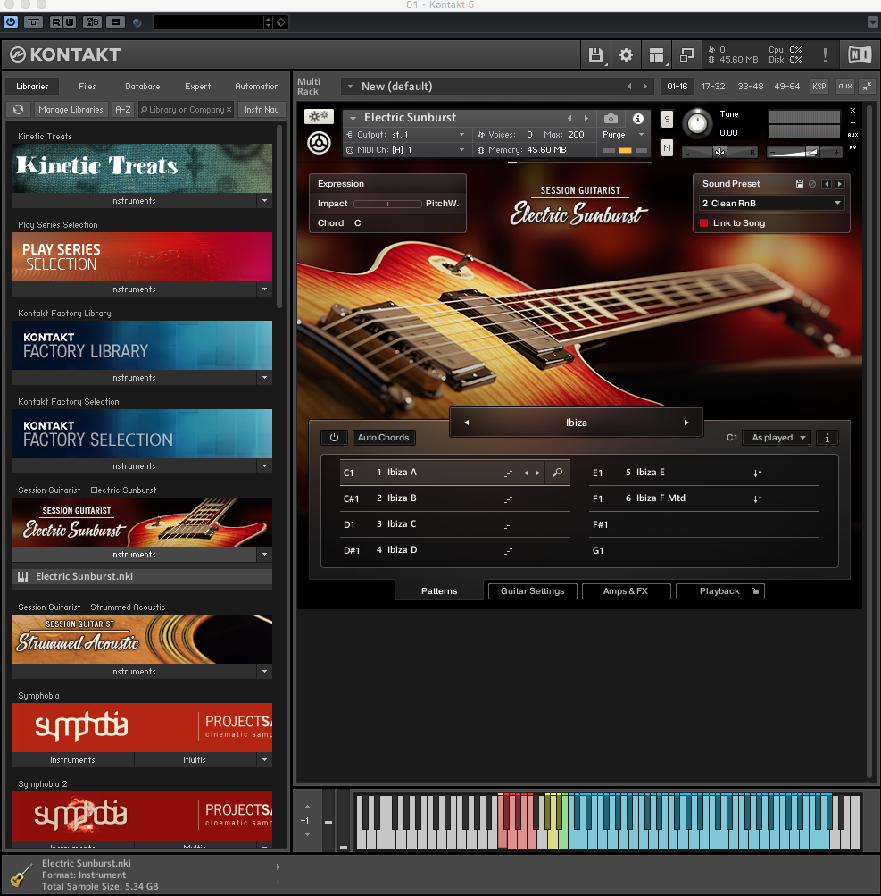
Task: Select next Sound Preset arrow
Action: coord(839,184)
